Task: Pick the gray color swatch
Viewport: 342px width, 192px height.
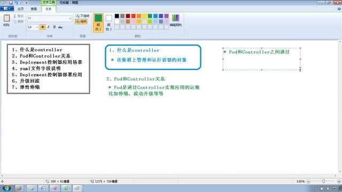Action: (122, 16)
